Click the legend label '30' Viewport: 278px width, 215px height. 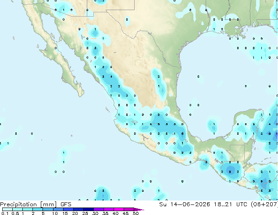click(95, 213)
